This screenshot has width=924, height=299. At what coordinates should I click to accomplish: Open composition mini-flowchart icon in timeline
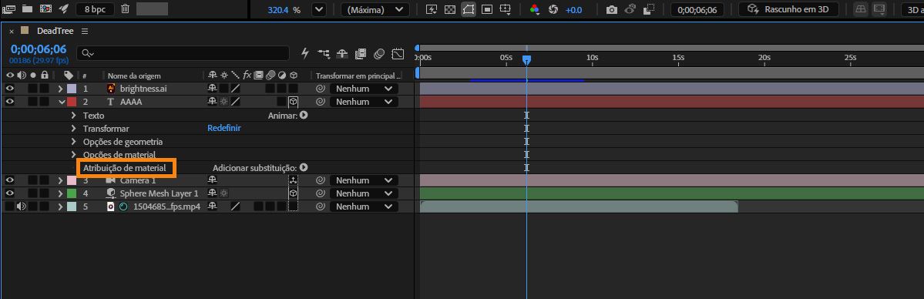click(x=324, y=54)
